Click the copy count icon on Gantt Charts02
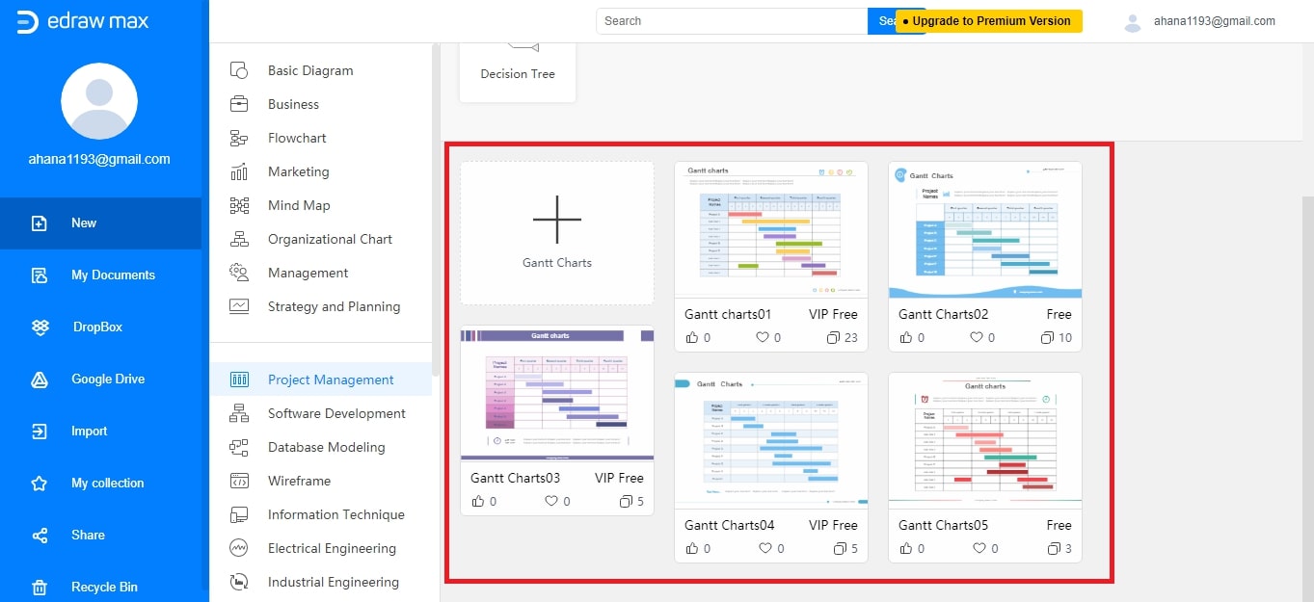 (x=1048, y=338)
